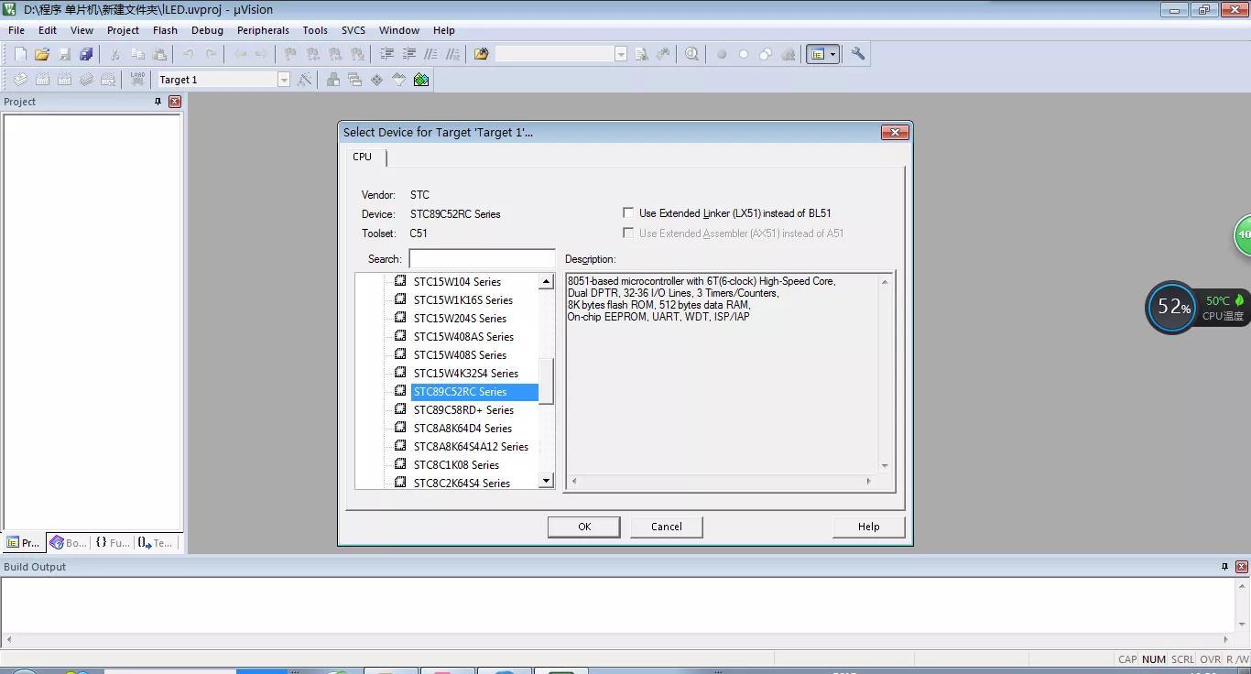Select STC8A8K64D4 Series device

462,429
